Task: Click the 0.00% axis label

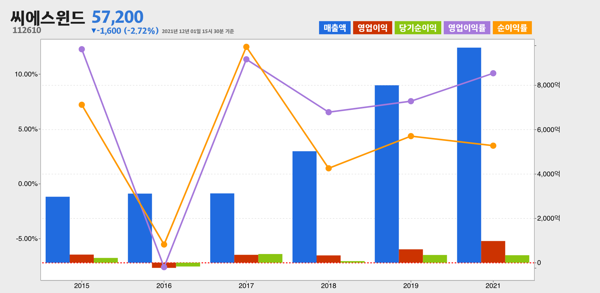Action: [x=28, y=184]
